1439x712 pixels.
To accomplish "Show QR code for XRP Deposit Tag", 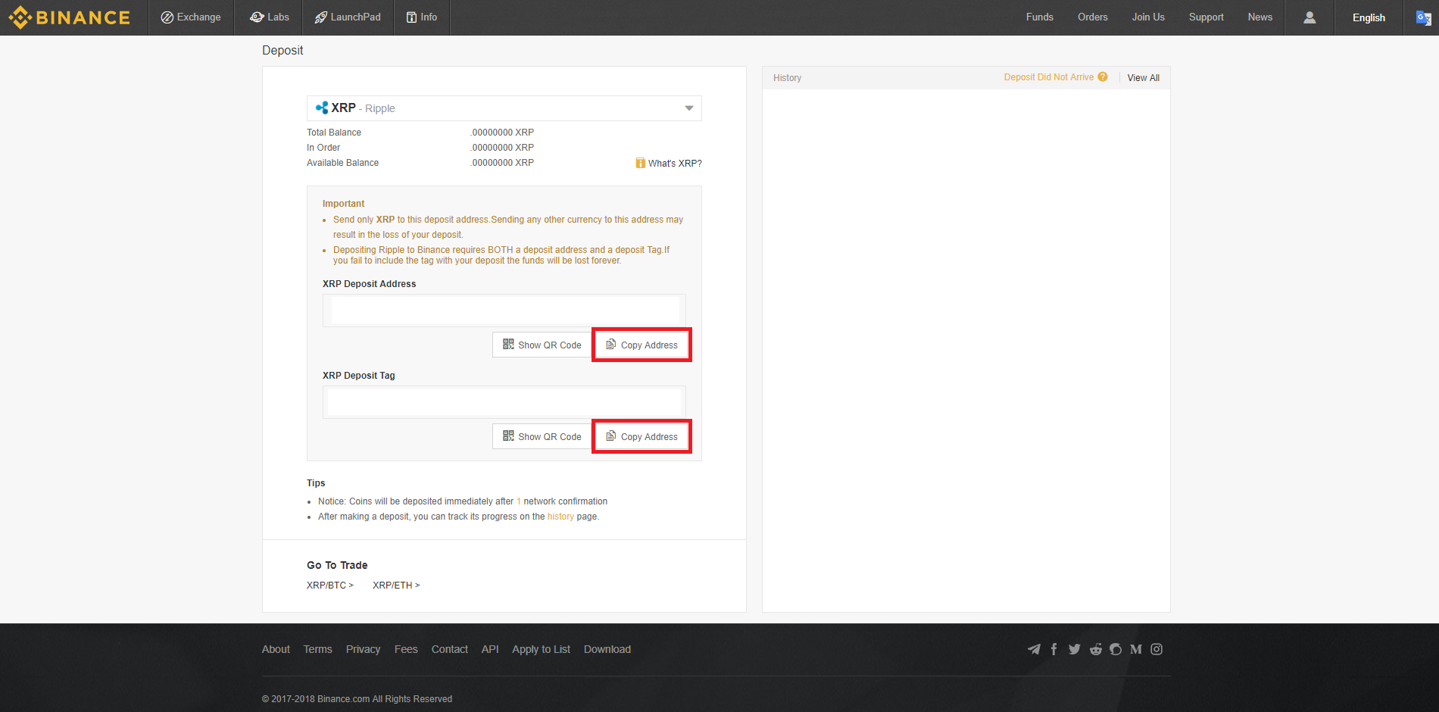I will [542, 437].
